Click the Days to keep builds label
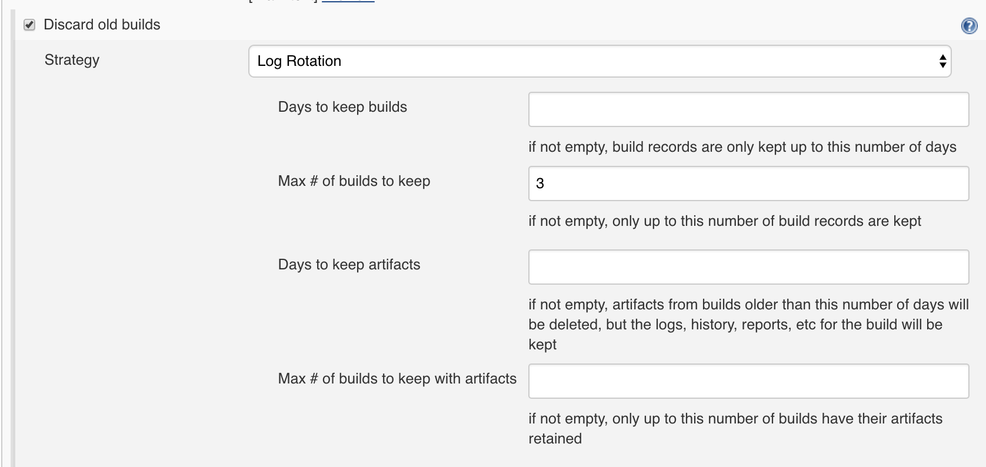The height and width of the screenshot is (467, 986). [x=342, y=107]
